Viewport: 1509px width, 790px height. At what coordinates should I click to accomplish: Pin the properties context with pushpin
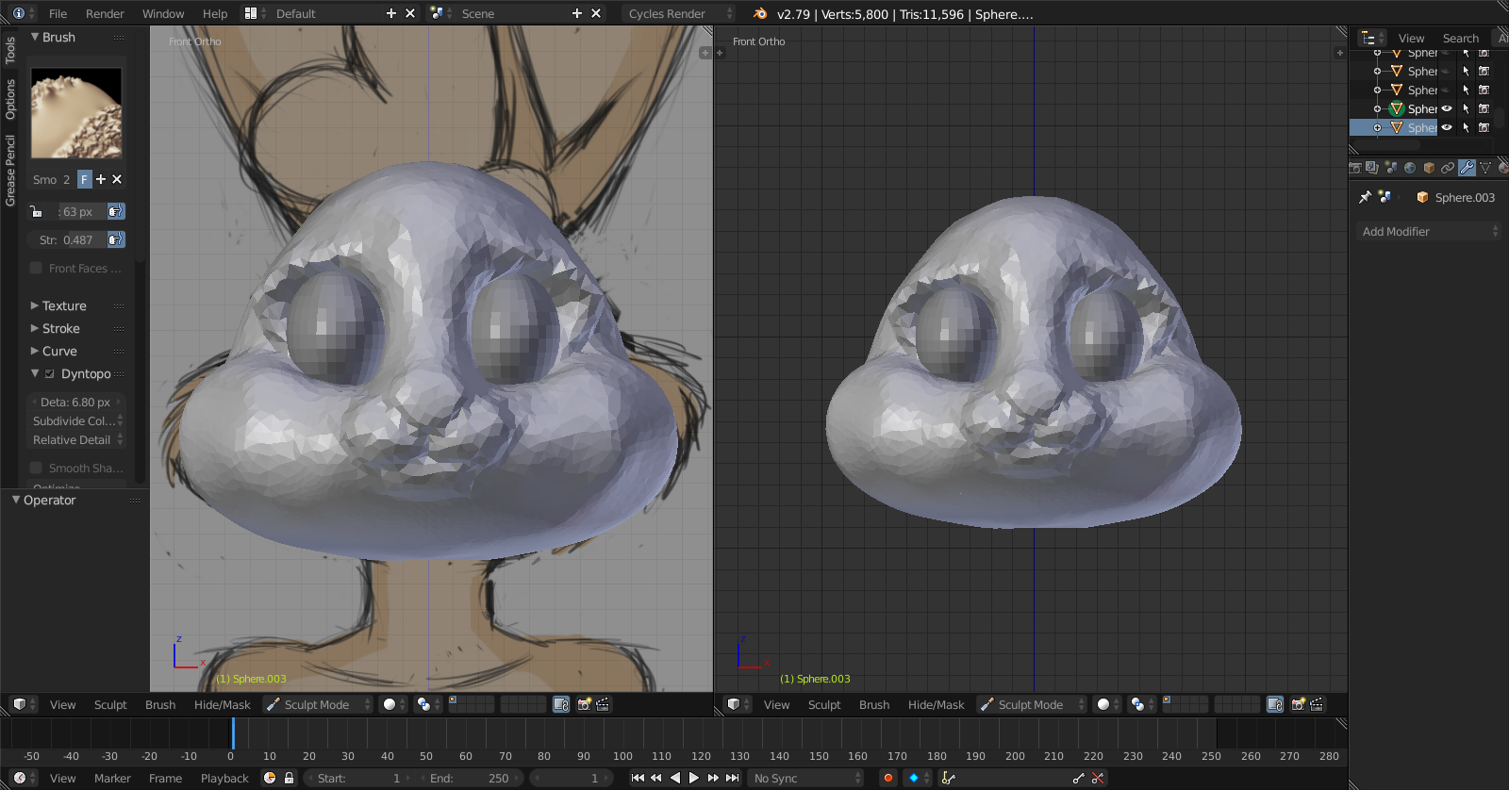pyautogui.click(x=1365, y=197)
